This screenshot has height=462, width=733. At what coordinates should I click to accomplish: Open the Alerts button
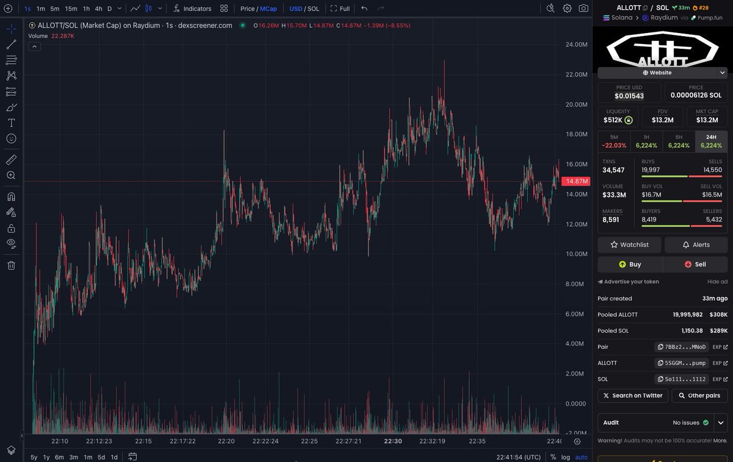[696, 244]
